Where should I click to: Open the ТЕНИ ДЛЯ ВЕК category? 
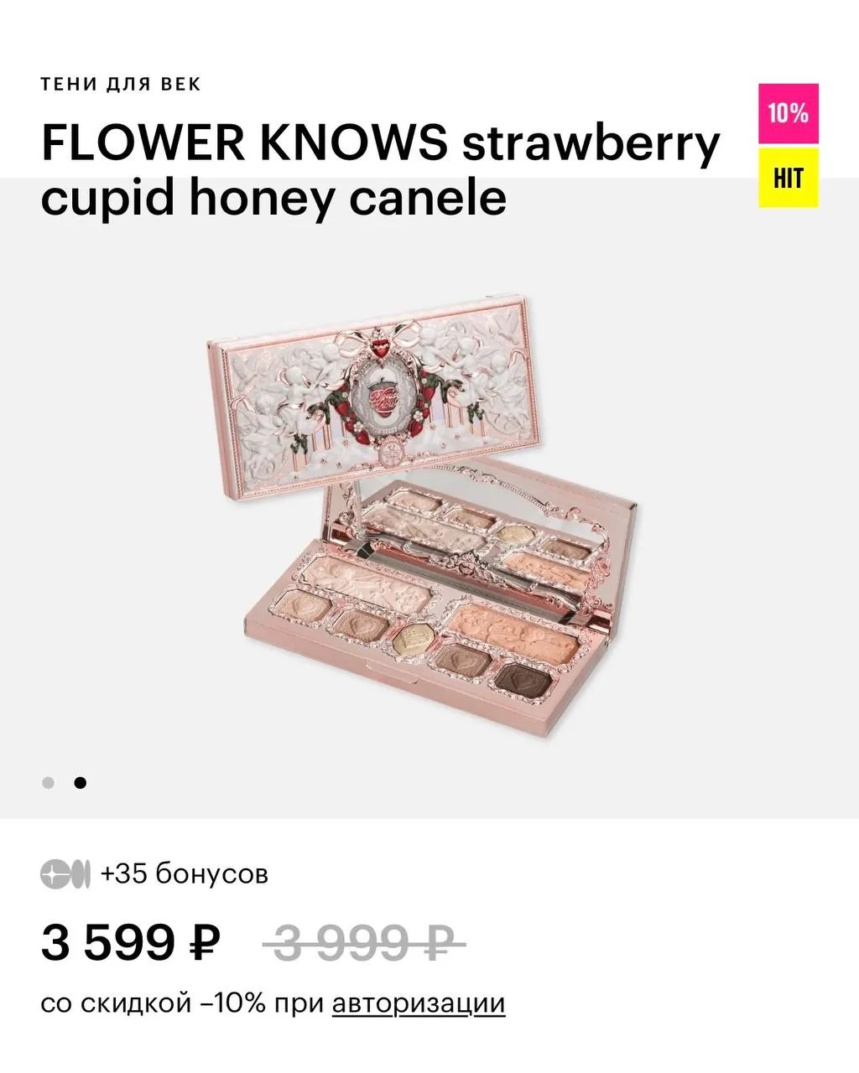pyautogui.click(x=121, y=85)
